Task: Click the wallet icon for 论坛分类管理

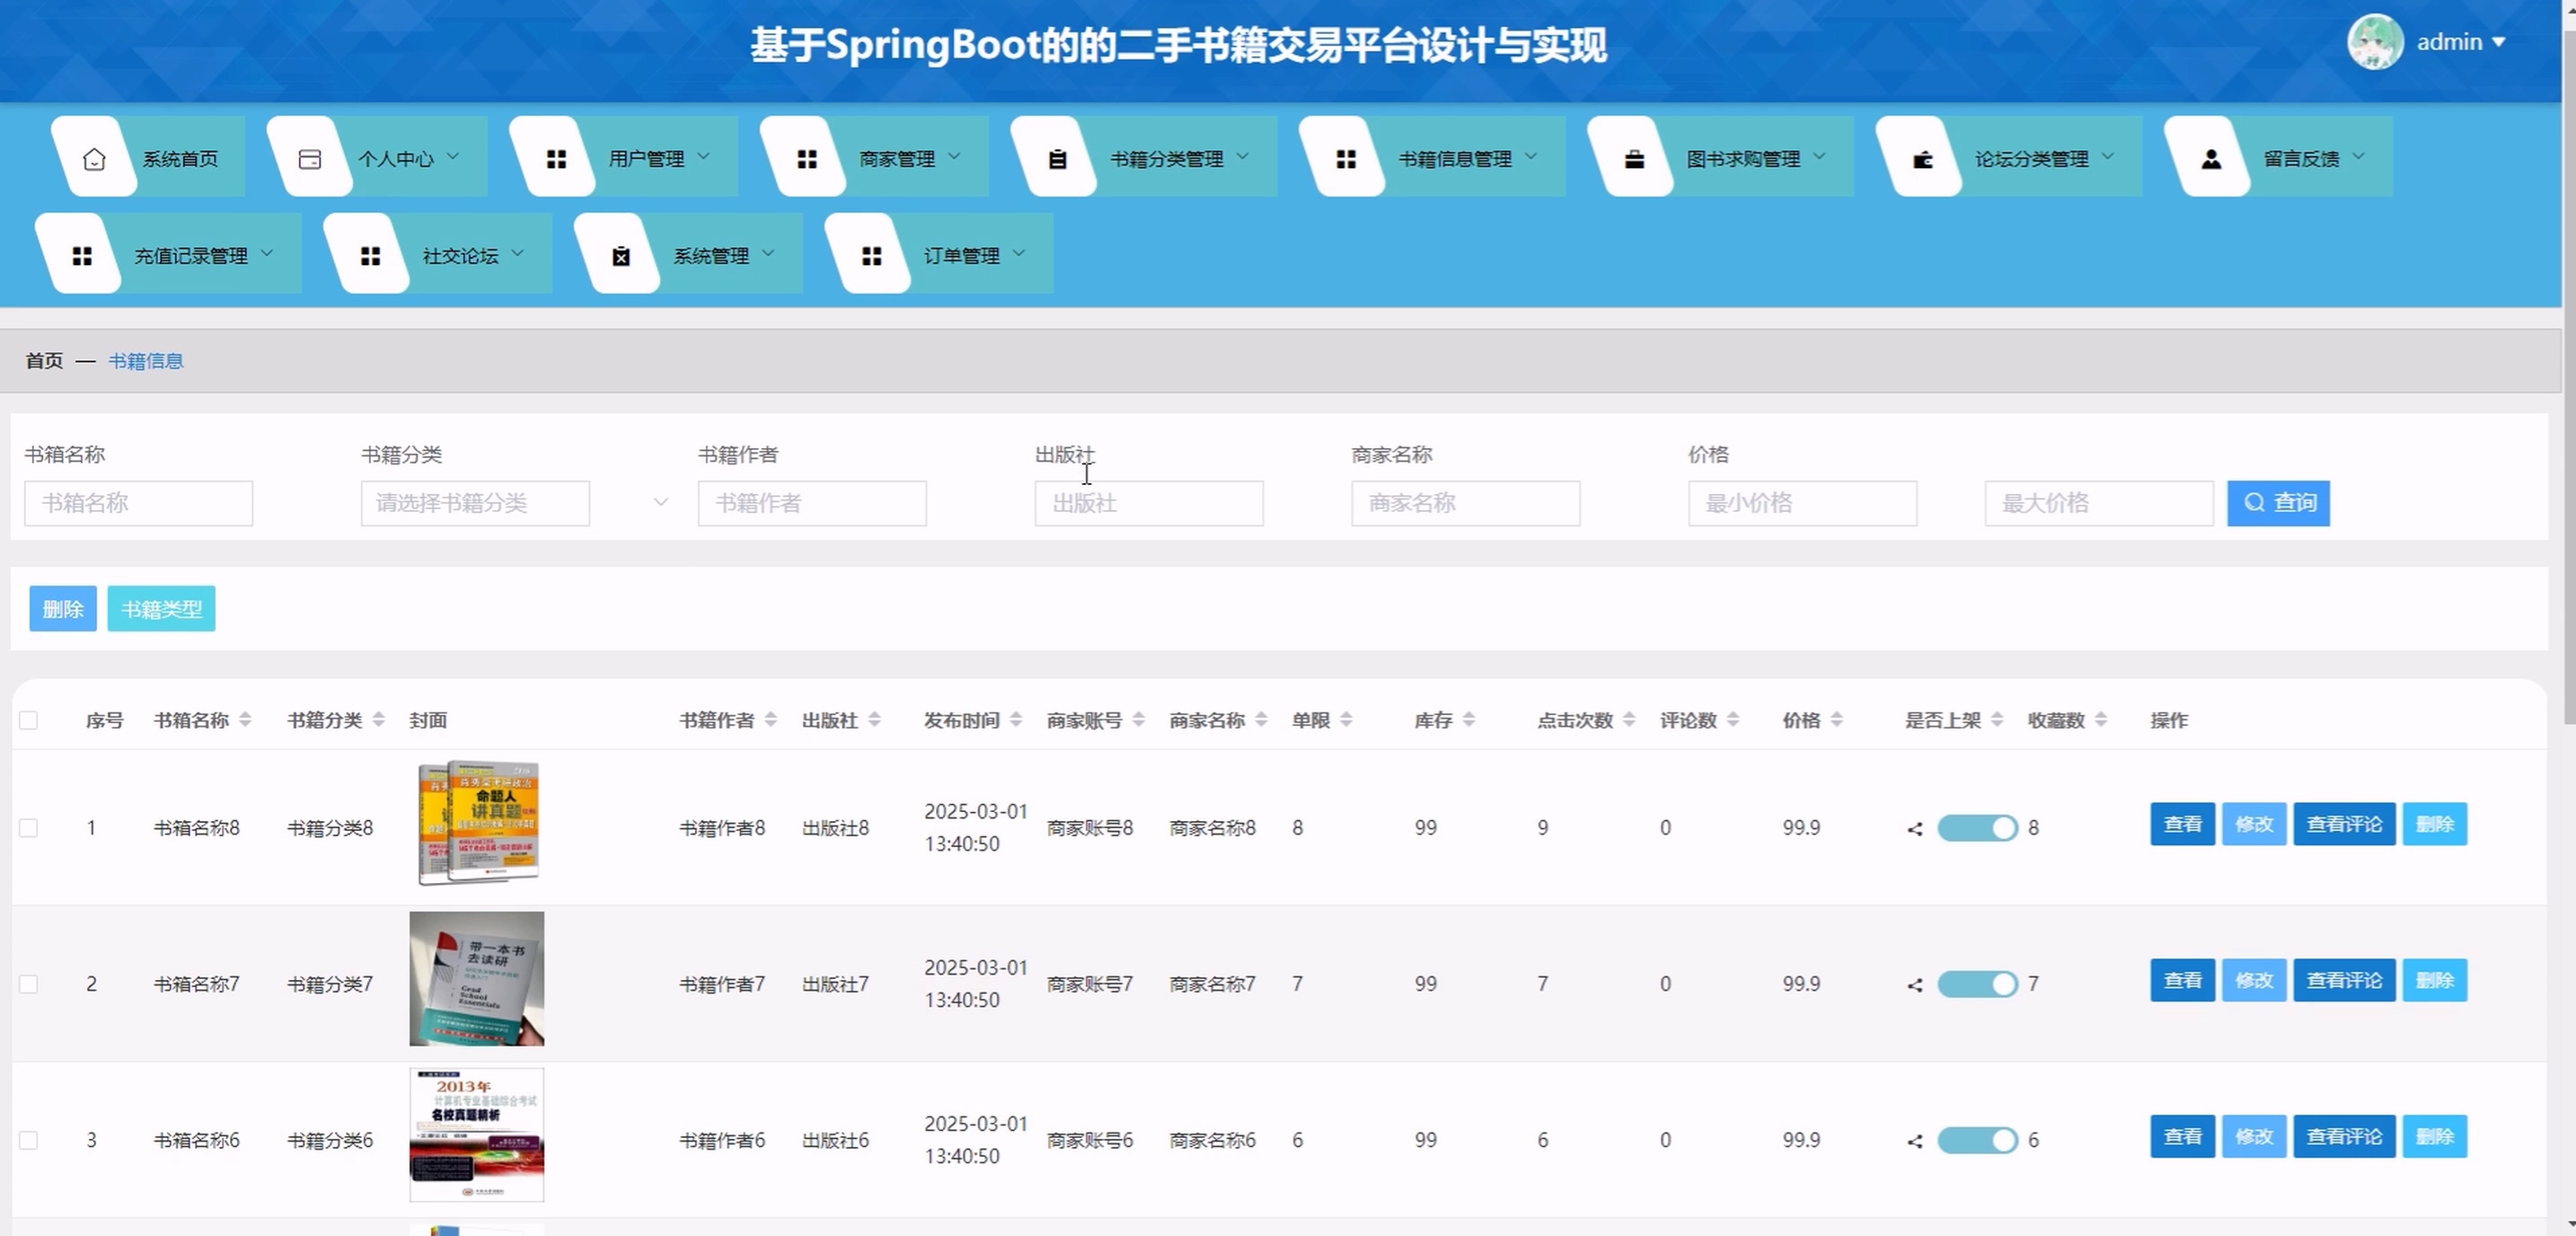Action: [x=1922, y=159]
